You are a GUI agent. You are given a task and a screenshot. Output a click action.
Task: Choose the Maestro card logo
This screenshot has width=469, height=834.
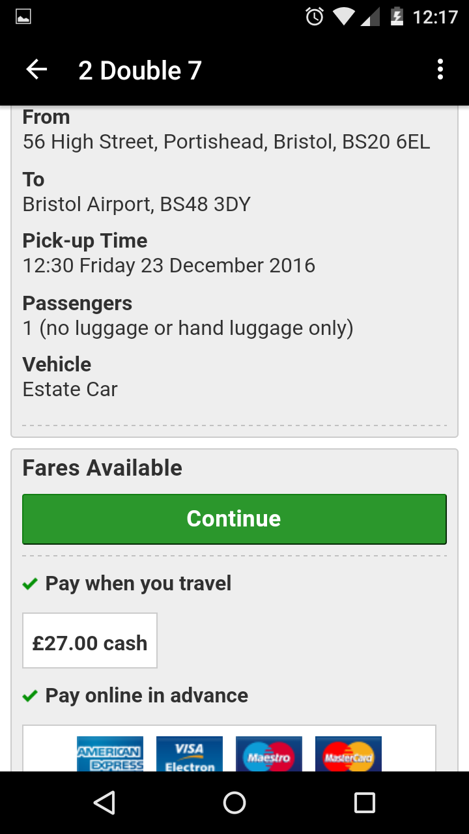268,756
